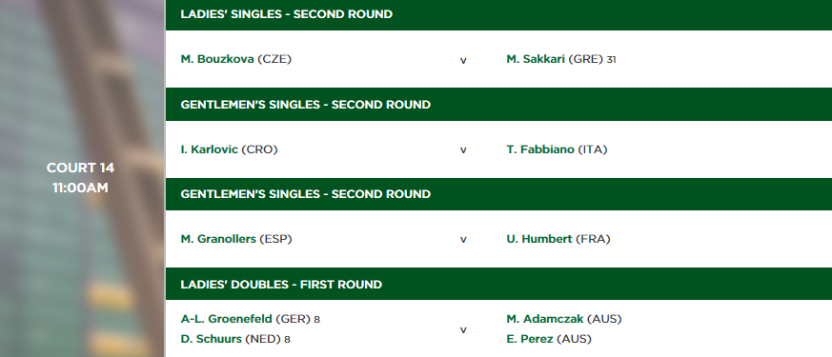This screenshot has width=832, height=357.
Task: Click Sakkari's seed number 31
Action: [x=611, y=60]
